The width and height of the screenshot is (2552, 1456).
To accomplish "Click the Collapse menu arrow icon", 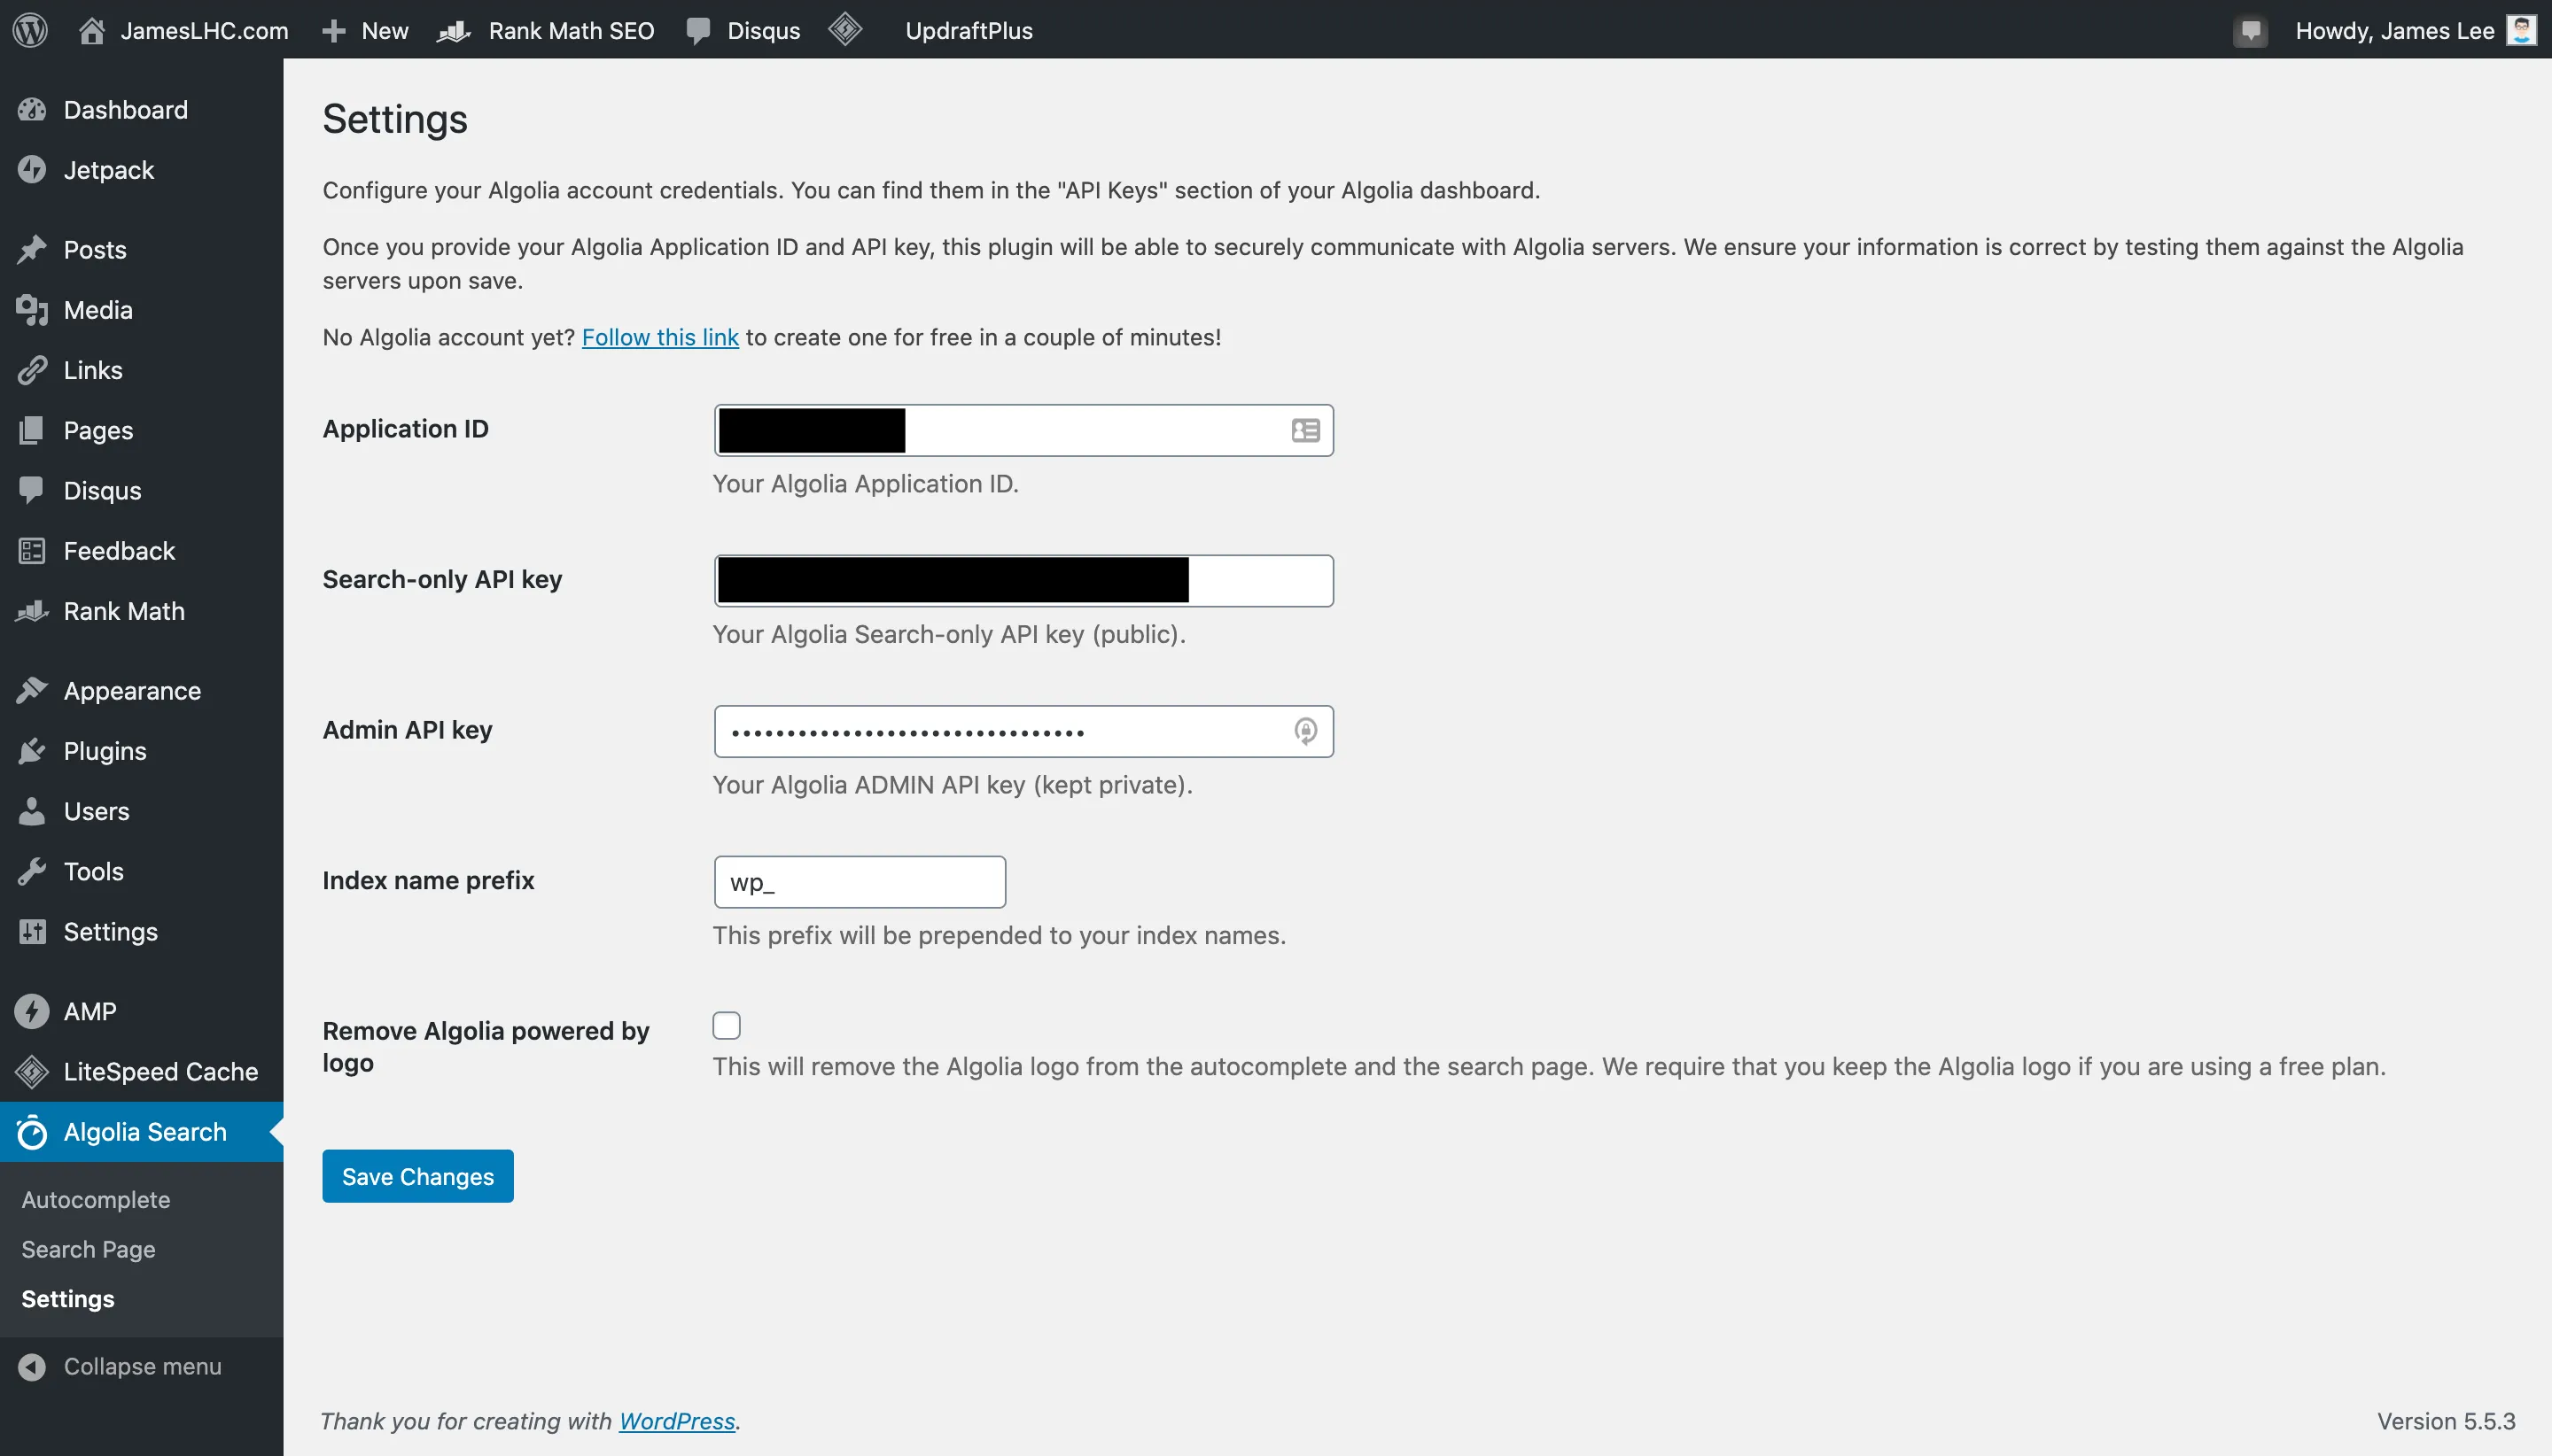I will point(32,1366).
